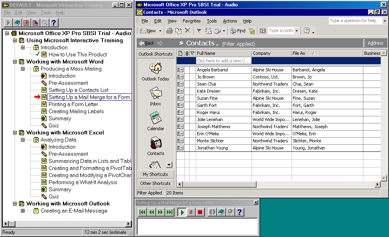Fast forward one step in lesson player
389x237 pixels.
161,212
